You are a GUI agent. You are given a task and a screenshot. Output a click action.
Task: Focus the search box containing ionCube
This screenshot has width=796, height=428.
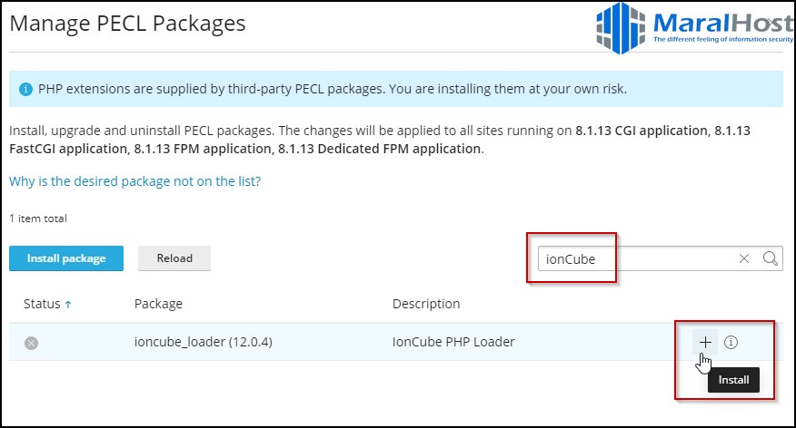click(636, 258)
